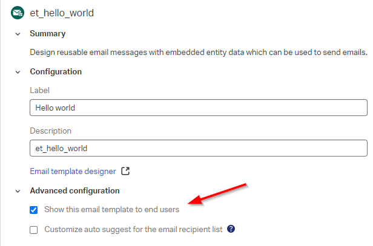Viewport: 373px width, 246px height.
Task: Click the external link icon beside designer
Action: pos(125,171)
